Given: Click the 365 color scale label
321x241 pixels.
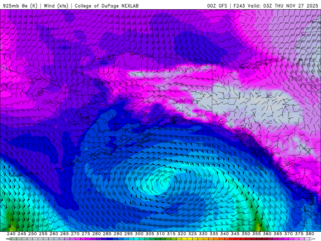Looking at the screenshot, I should tap(278, 234).
